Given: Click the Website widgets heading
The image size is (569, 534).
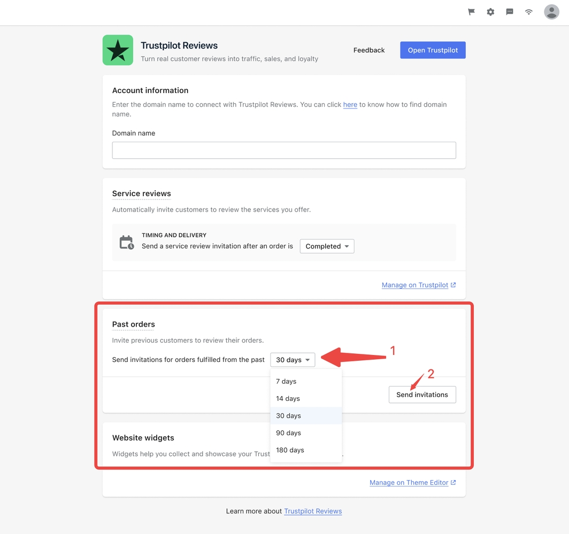Looking at the screenshot, I should tap(143, 438).
